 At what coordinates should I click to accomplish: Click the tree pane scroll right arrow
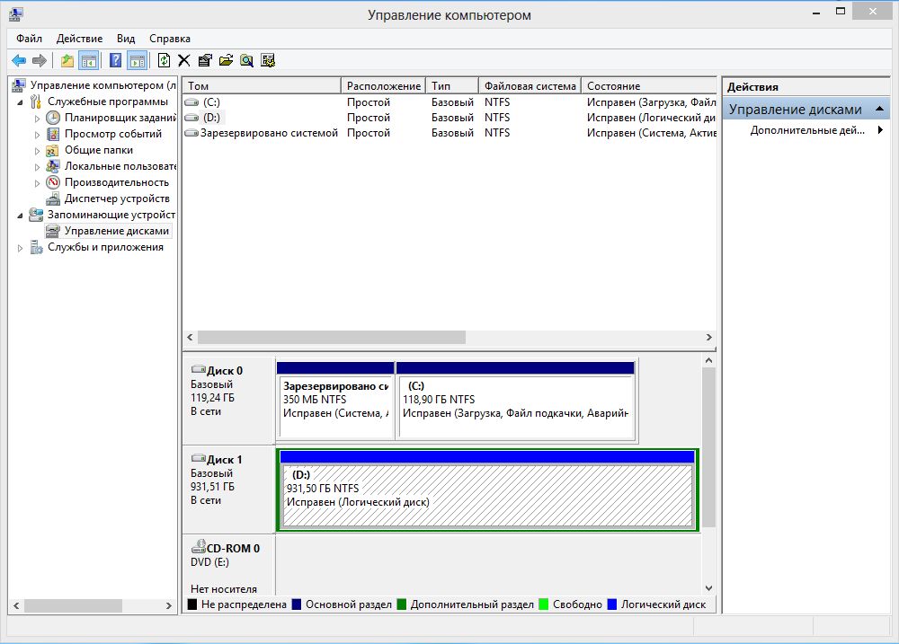(x=169, y=605)
